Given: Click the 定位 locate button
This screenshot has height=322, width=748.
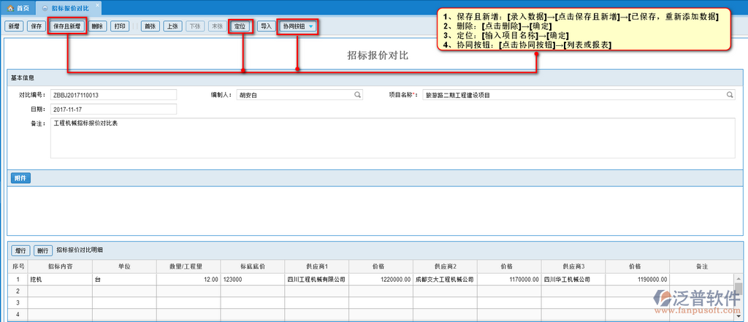Looking at the screenshot, I should click(x=240, y=26).
